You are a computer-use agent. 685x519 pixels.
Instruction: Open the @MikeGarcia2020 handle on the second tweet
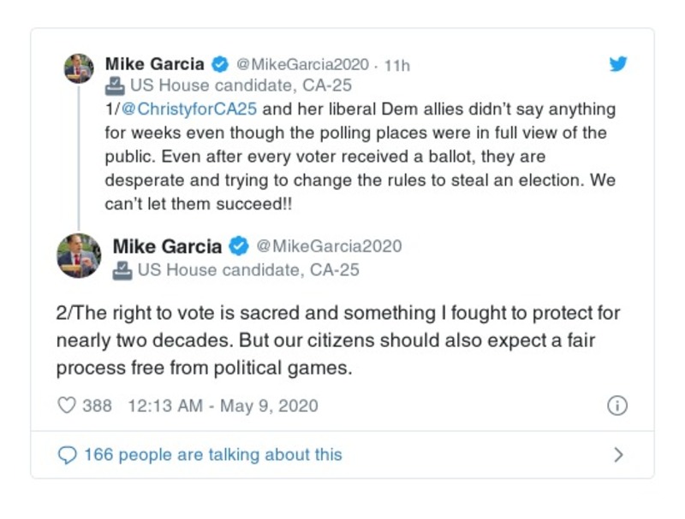click(329, 247)
